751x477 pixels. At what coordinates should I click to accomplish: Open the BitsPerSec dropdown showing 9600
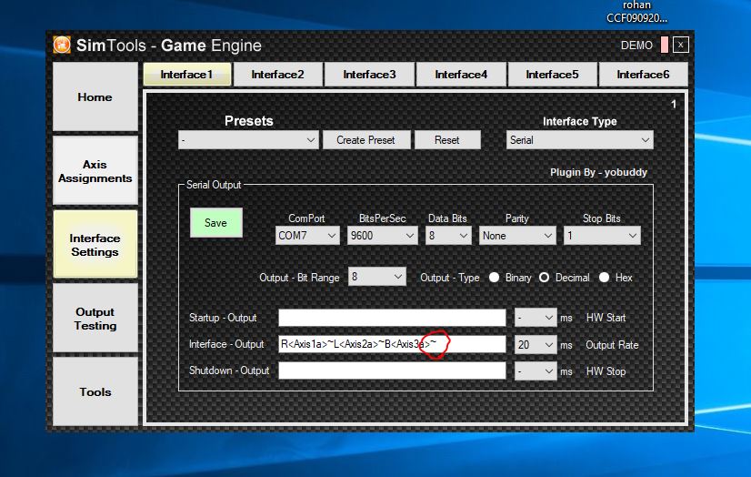click(x=382, y=236)
